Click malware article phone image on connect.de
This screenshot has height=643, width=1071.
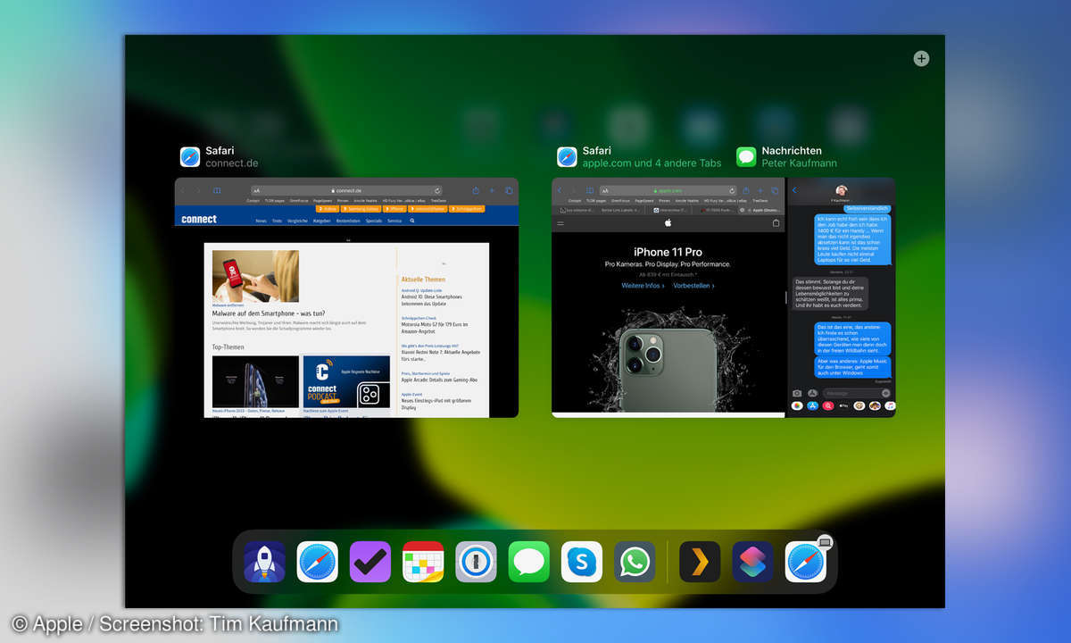pyautogui.click(x=255, y=276)
